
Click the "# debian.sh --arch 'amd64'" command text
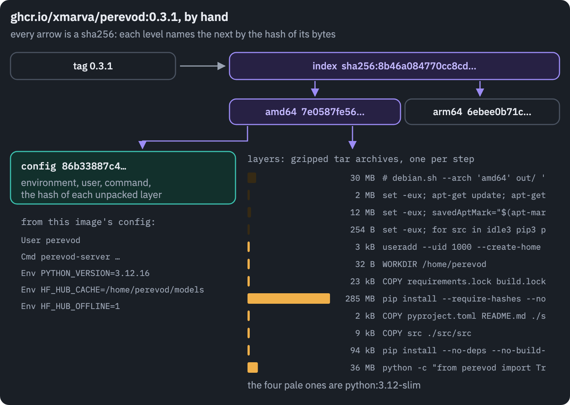click(x=463, y=178)
